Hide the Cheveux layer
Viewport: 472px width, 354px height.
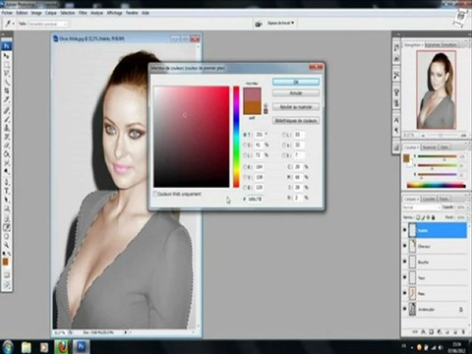(405, 246)
